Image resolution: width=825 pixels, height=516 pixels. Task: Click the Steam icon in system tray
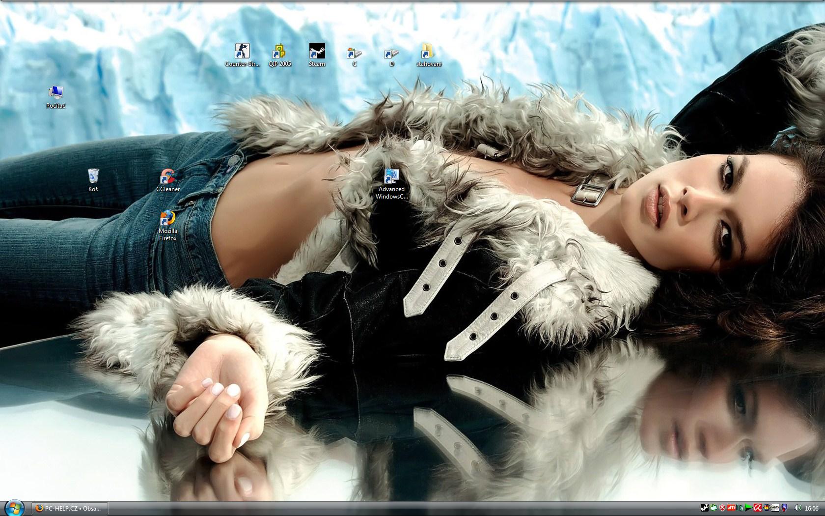tap(704, 508)
